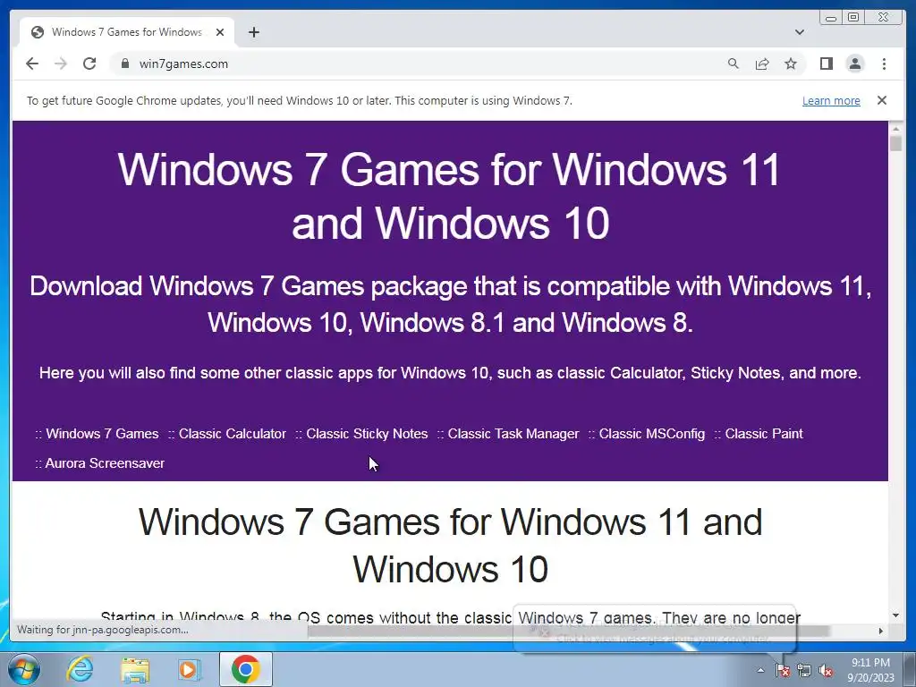Reload the win7games.com page
916x687 pixels.
(x=89, y=64)
